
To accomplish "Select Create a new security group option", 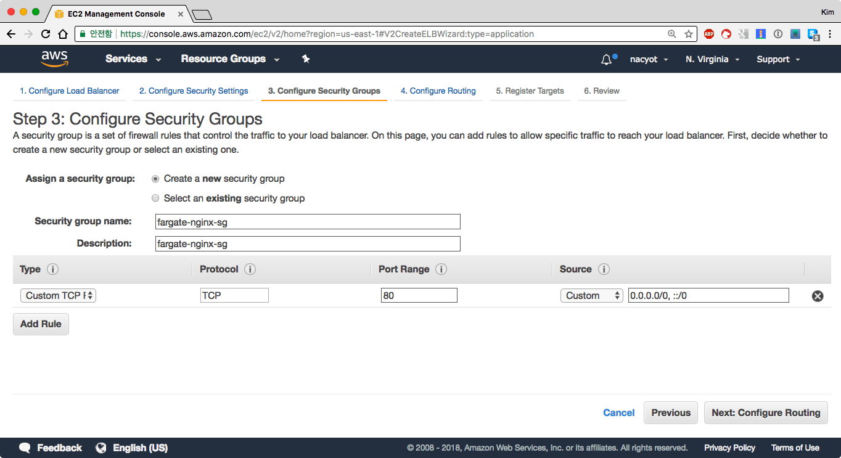I will (x=155, y=179).
